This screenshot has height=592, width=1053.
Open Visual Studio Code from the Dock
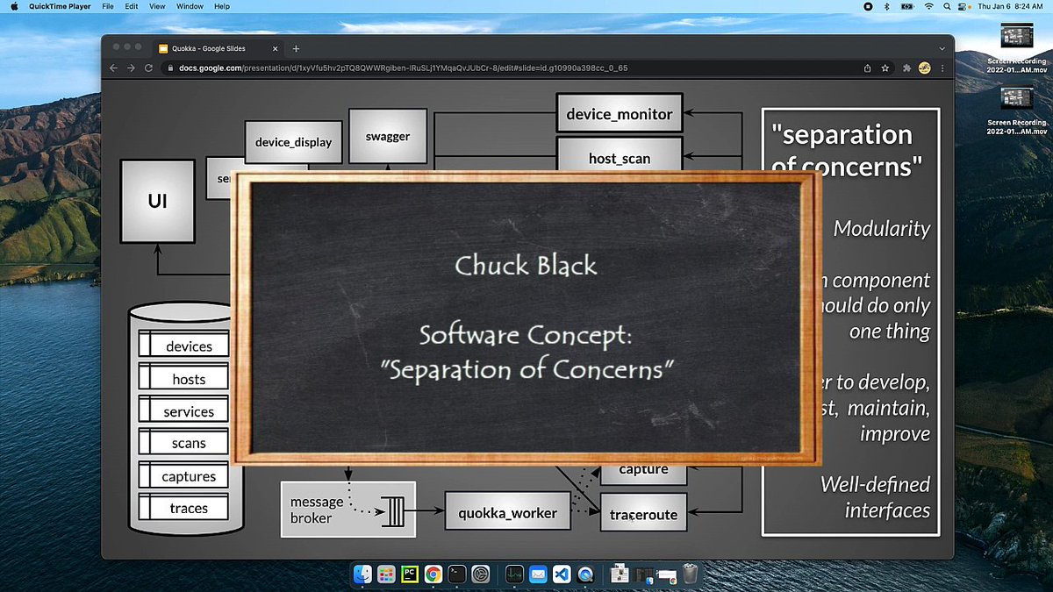(x=562, y=574)
